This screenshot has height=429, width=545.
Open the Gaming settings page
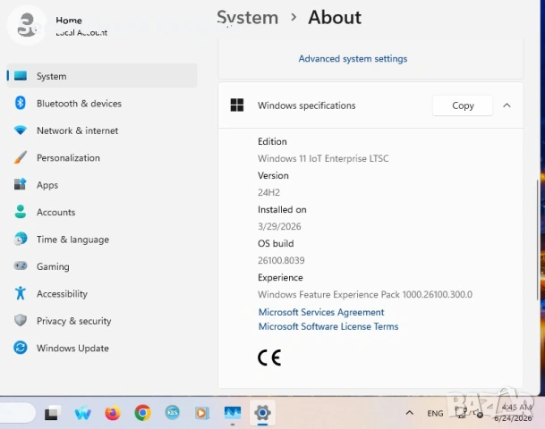[x=102, y=266]
